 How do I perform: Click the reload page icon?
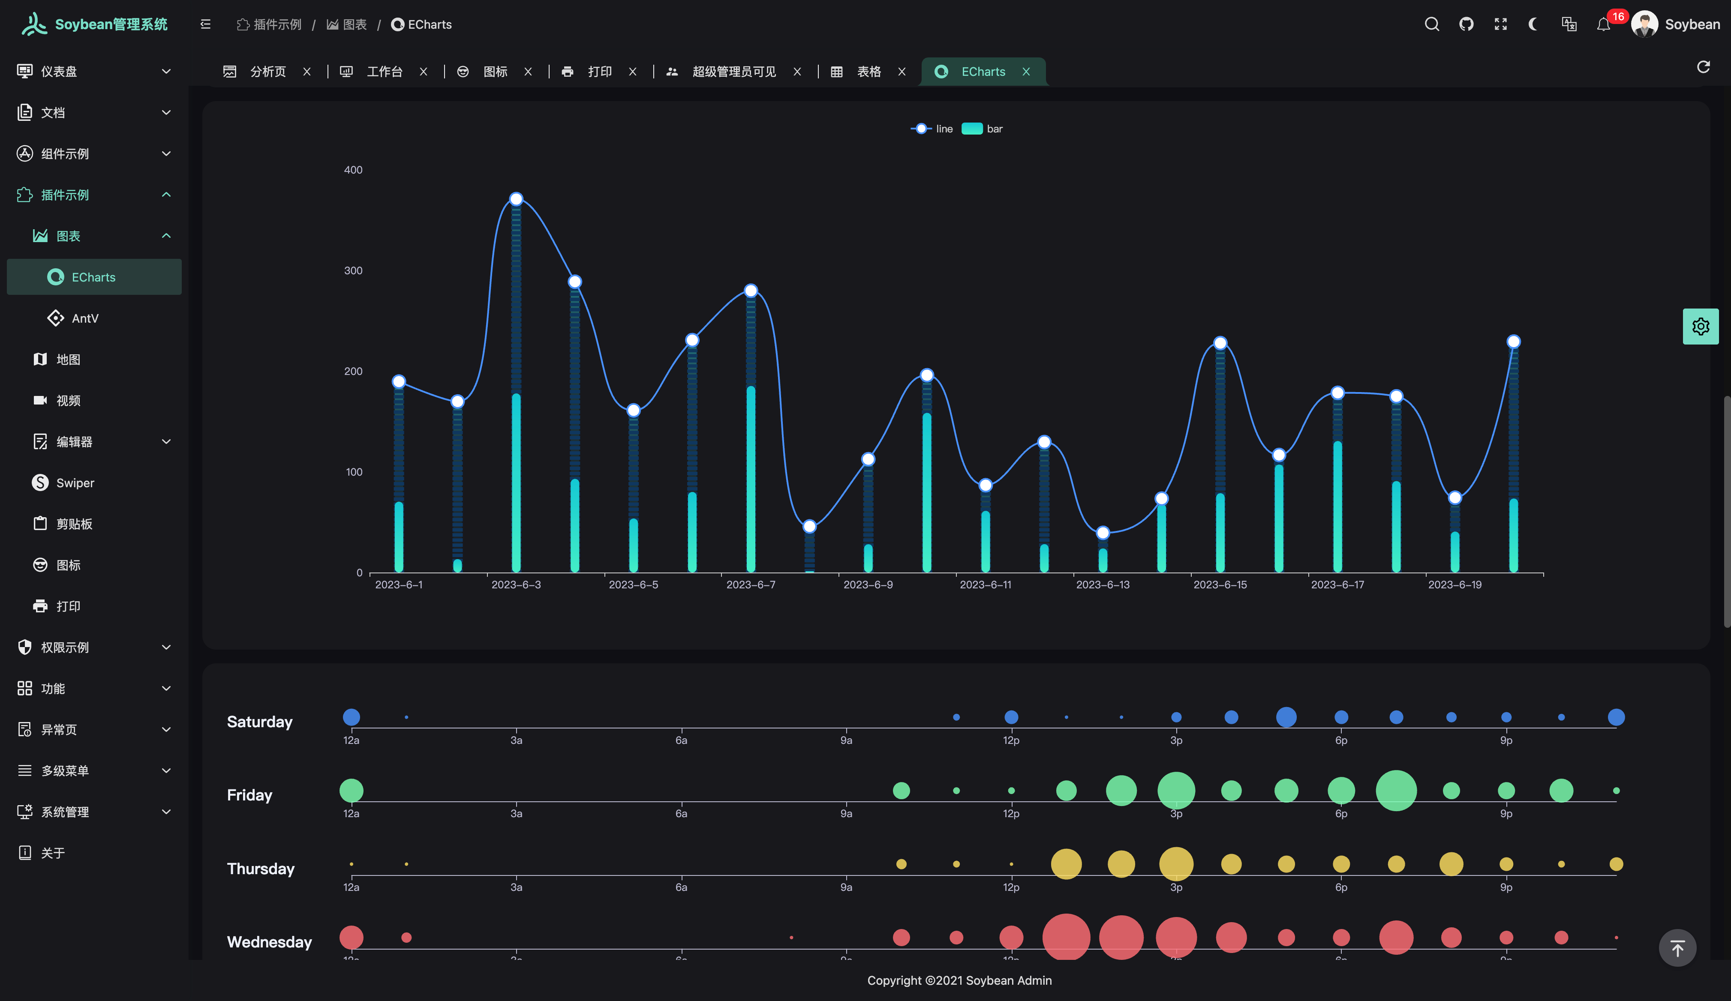pos(1703,67)
